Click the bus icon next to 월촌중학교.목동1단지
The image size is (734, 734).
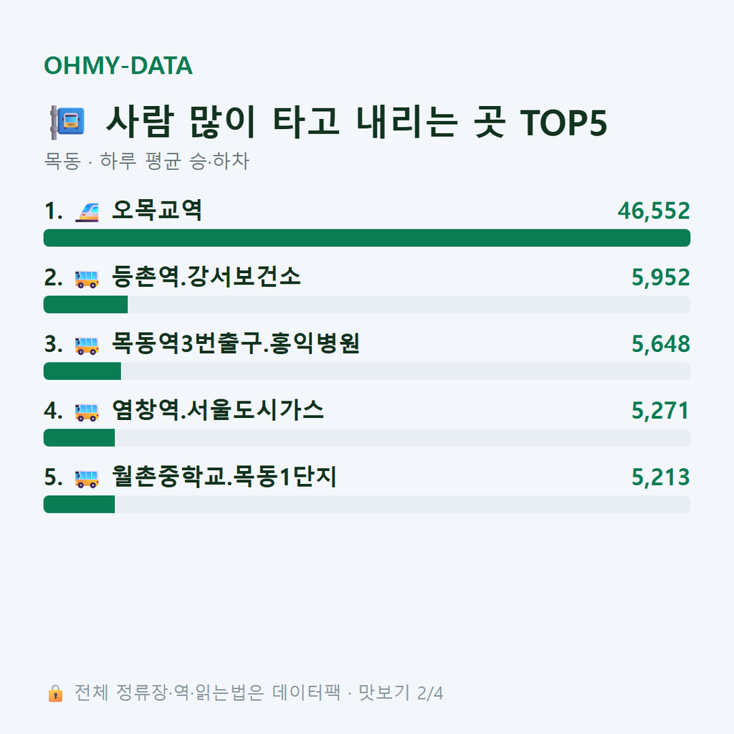click(87, 478)
